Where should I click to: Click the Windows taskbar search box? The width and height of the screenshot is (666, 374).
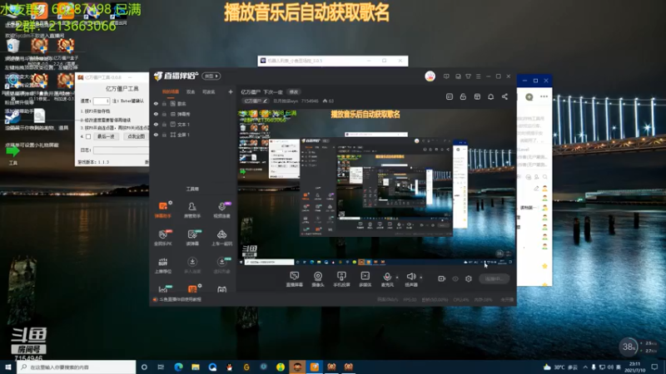(x=77, y=367)
